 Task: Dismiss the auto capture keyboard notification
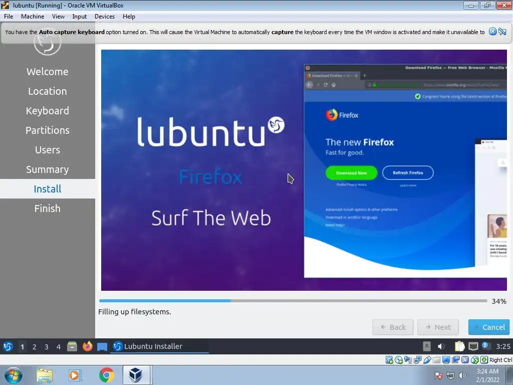click(493, 32)
